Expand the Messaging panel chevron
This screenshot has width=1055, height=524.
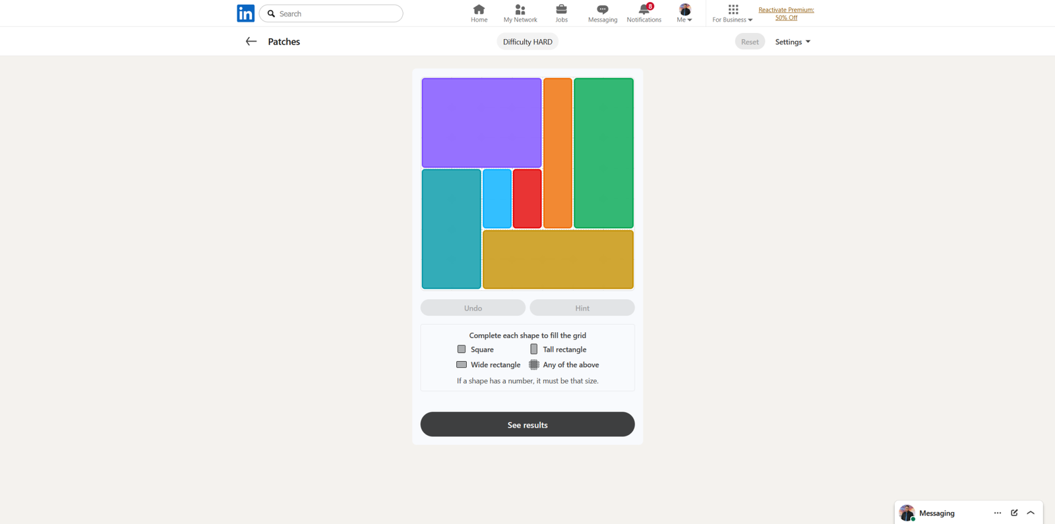coord(1031,513)
